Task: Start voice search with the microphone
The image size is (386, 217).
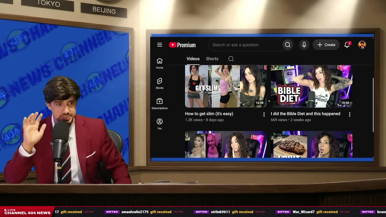Action: (304, 45)
